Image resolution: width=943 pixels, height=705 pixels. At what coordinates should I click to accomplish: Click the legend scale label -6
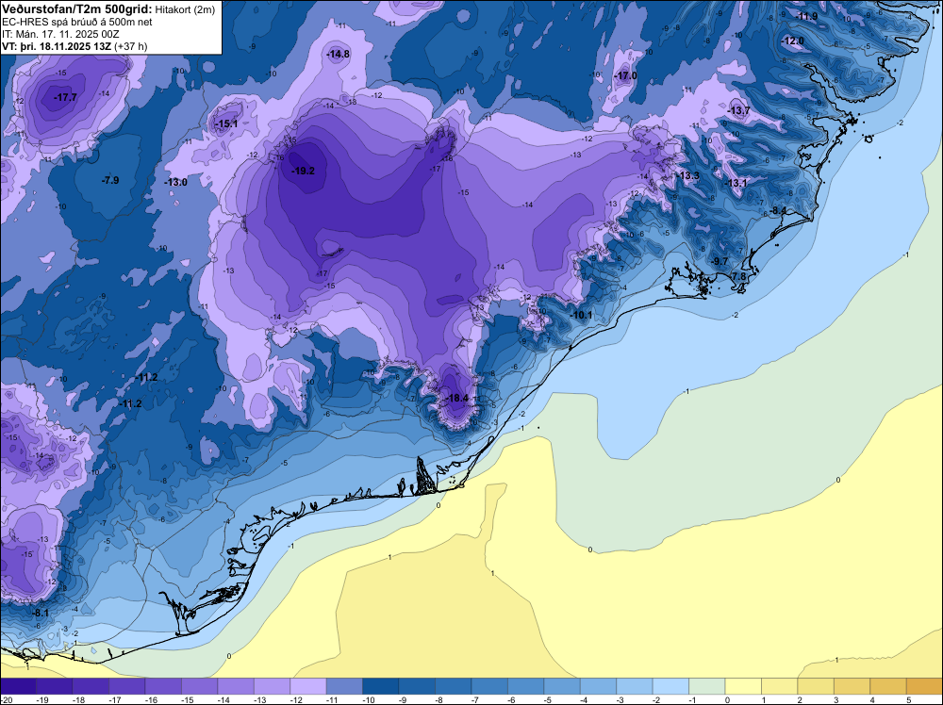click(512, 699)
